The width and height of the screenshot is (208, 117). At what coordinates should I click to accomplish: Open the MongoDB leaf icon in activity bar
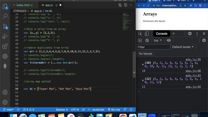[5, 66]
